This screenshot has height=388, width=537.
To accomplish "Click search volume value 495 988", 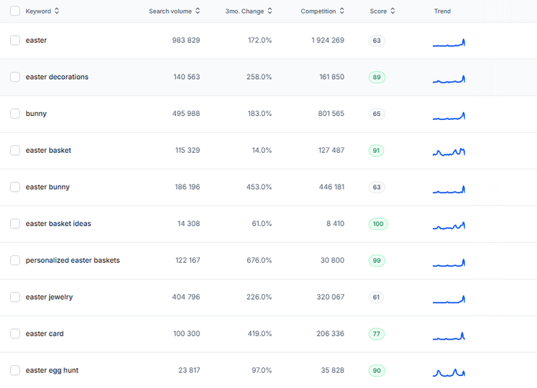I will (x=186, y=113).
